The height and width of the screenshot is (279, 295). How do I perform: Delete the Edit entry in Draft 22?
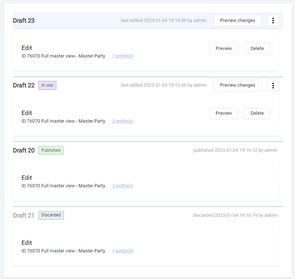click(x=257, y=113)
